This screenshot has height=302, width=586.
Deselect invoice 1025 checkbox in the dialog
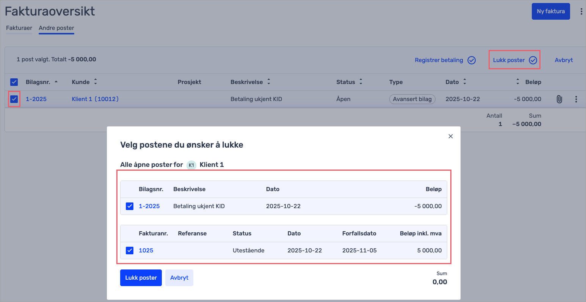pyautogui.click(x=130, y=251)
